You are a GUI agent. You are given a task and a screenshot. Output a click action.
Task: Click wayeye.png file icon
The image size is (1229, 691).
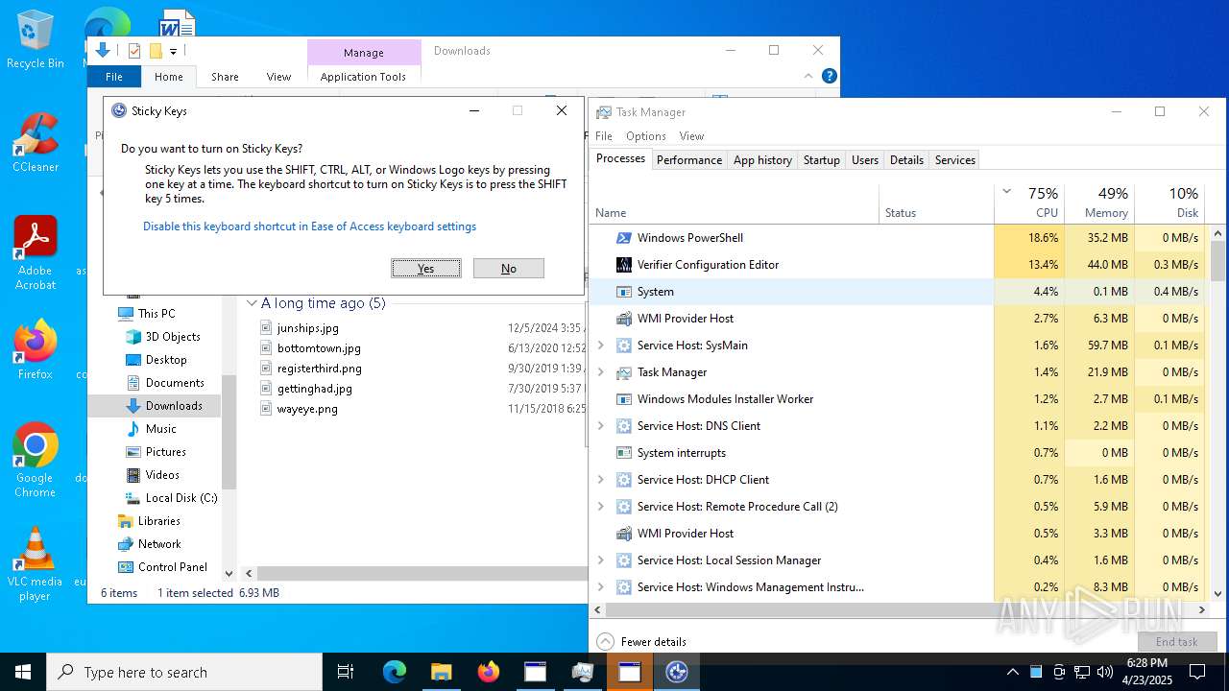point(267,409)
